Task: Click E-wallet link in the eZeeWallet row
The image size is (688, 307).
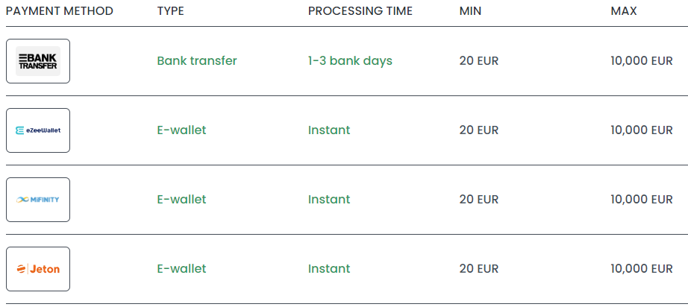Action: 181,130
